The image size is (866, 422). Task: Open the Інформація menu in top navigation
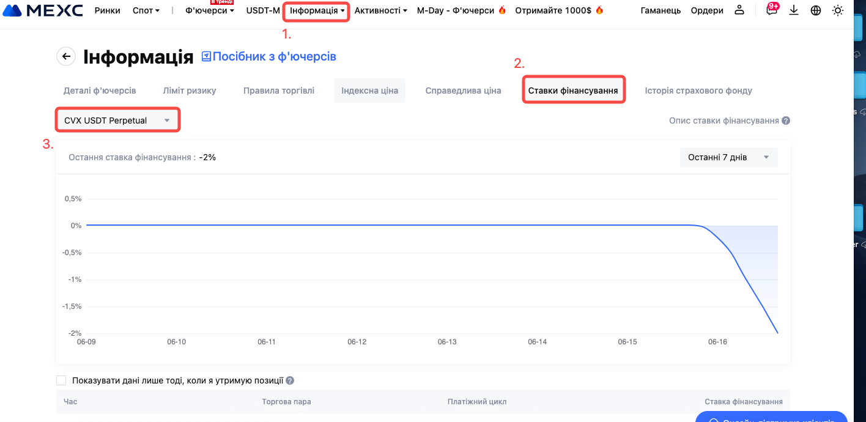coord(317,10)
